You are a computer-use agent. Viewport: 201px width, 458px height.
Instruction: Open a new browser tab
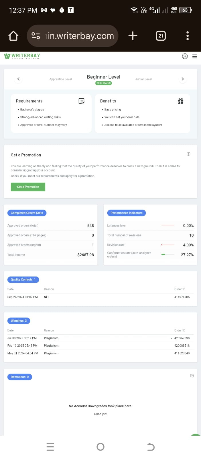click(133, 36)
